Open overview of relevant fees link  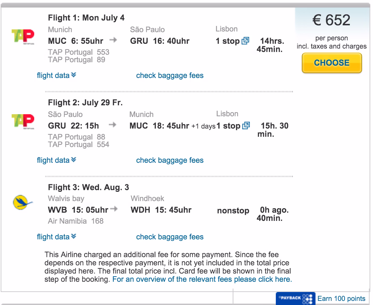[202, 279]
